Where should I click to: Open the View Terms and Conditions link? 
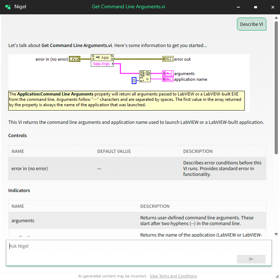coord(173,276)
